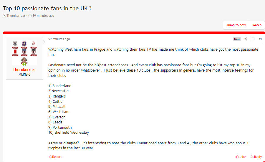Click the thread title Top 10 passionate fans
Viewport: 265px width, 162px height.
[47, 8]
